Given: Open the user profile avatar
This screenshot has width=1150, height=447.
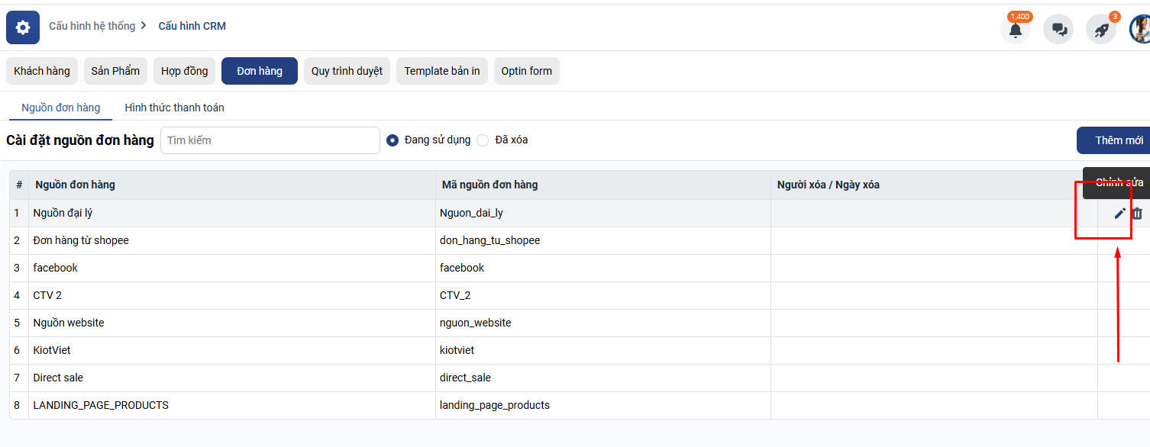Looking at the screenshot, I should [1141, 30].
